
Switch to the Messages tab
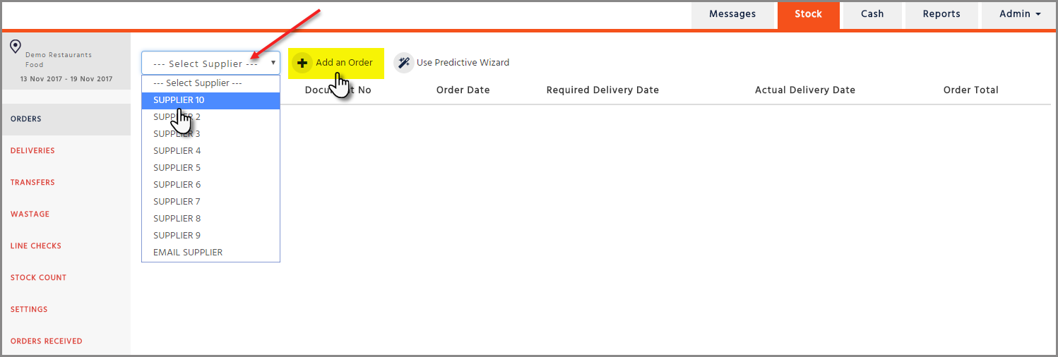point(732,14)
